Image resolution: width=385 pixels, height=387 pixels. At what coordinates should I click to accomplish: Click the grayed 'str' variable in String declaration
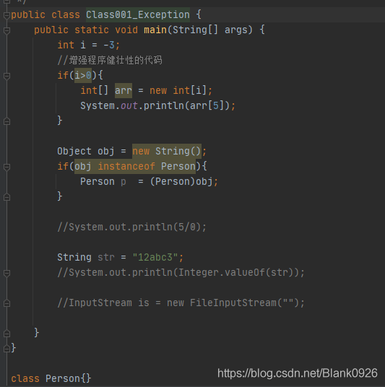click(x=106, y=258)
